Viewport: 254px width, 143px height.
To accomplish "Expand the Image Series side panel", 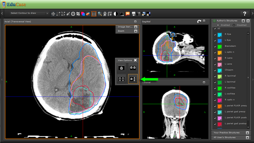I will pos(136,27).
